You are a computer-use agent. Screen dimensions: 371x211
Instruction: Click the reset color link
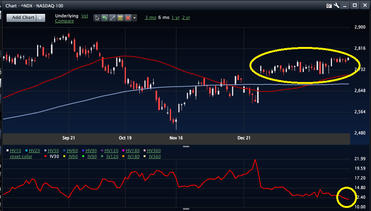(21, 156)
